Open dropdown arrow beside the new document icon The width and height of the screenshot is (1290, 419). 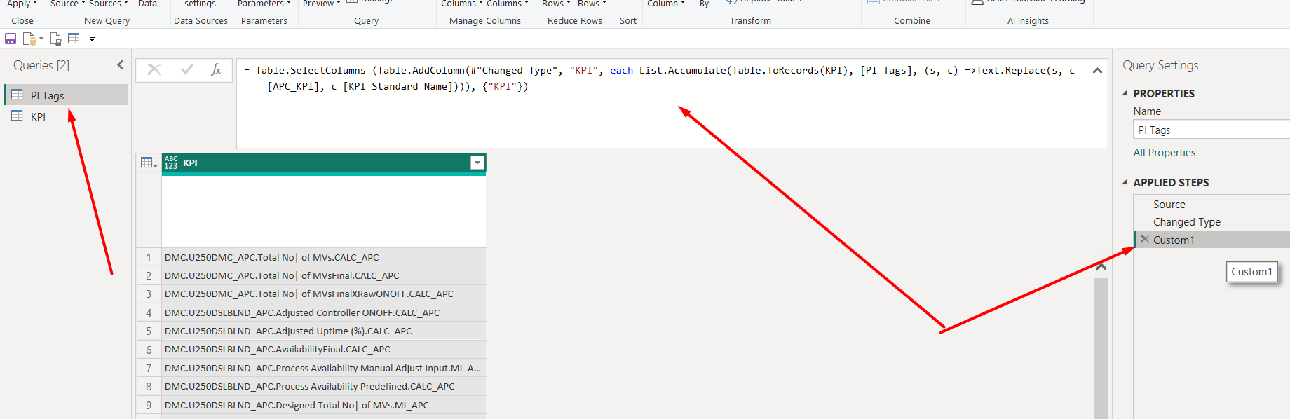(41, 39)
